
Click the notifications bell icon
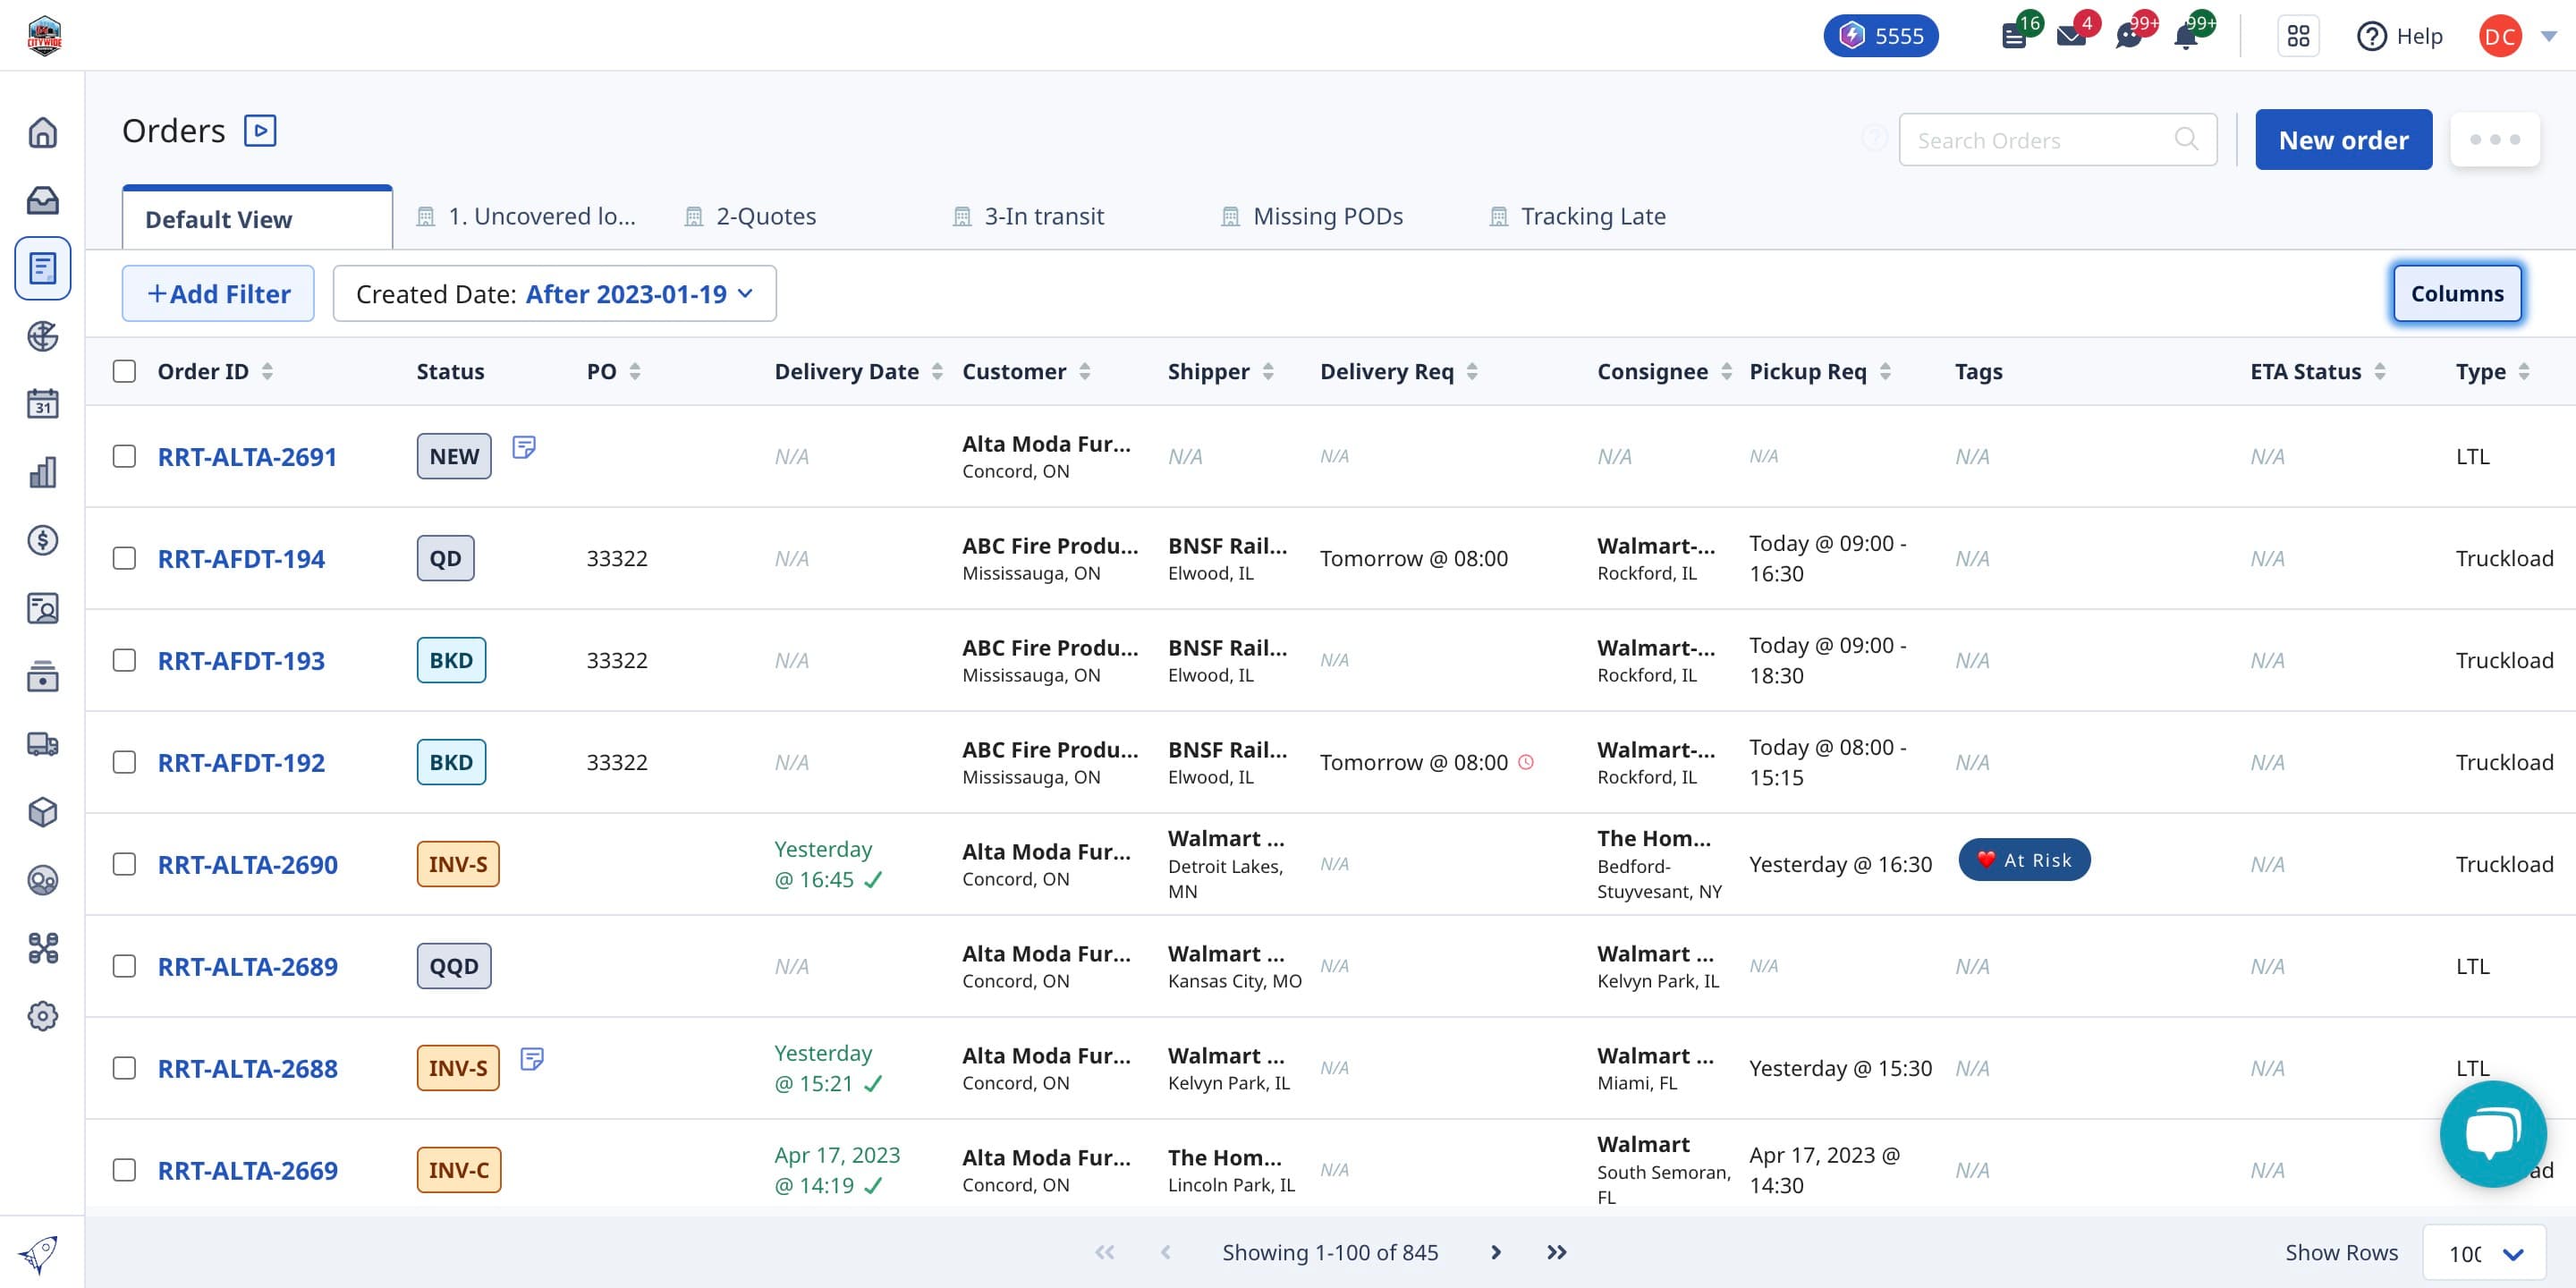pyautogui.click(x=2186, y=37)
